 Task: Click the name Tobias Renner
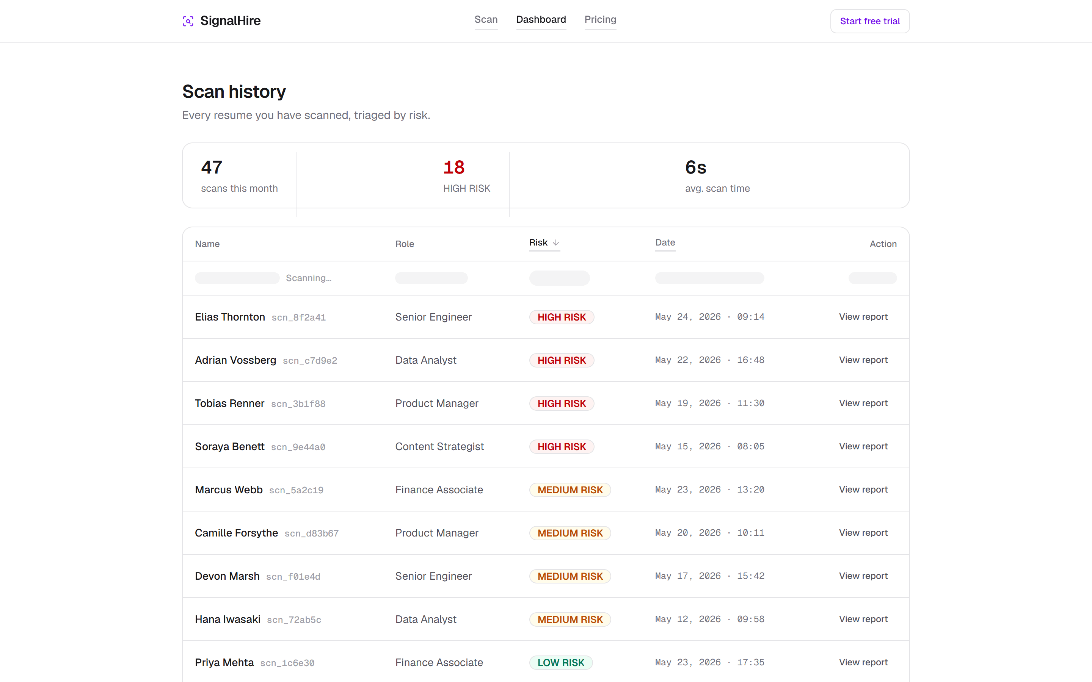pyautogui.click(x=230, y=403)
